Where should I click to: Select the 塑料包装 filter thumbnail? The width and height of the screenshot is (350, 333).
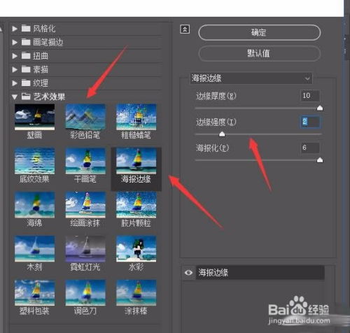34,292
